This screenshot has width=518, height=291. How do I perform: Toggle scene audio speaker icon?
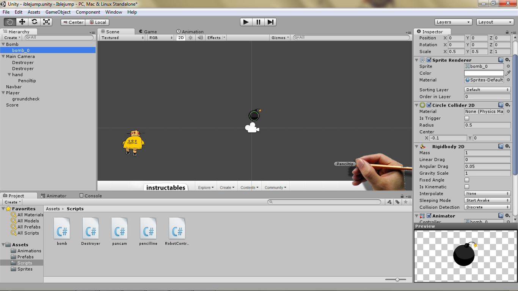tap(200, 38)
